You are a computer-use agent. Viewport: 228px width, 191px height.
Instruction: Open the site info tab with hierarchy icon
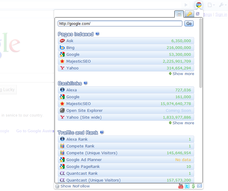179,14
